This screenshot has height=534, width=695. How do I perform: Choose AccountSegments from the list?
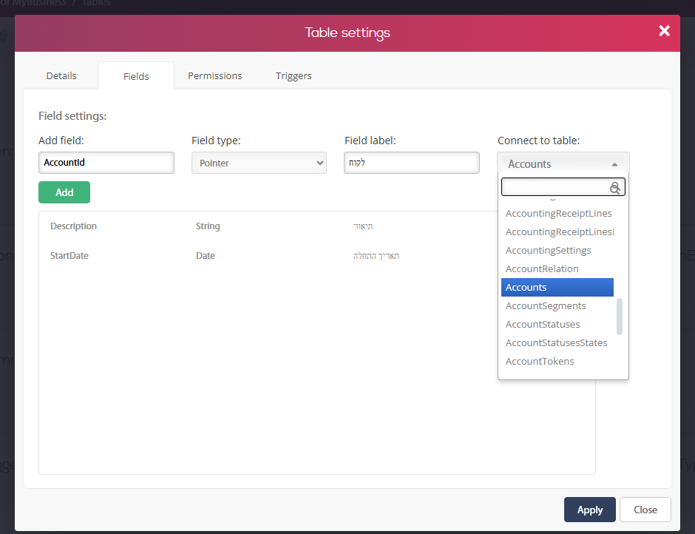557,306
